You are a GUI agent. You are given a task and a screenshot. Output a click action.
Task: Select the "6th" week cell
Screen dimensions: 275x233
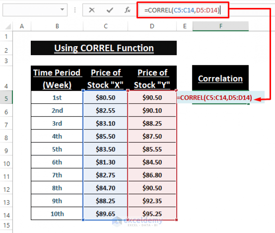[x=57, y=162]
